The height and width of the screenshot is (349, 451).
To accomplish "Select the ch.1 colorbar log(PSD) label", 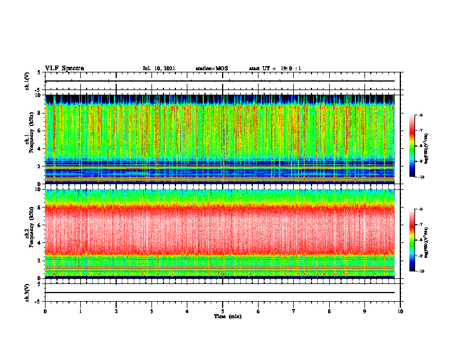I will tap(427, 149).
